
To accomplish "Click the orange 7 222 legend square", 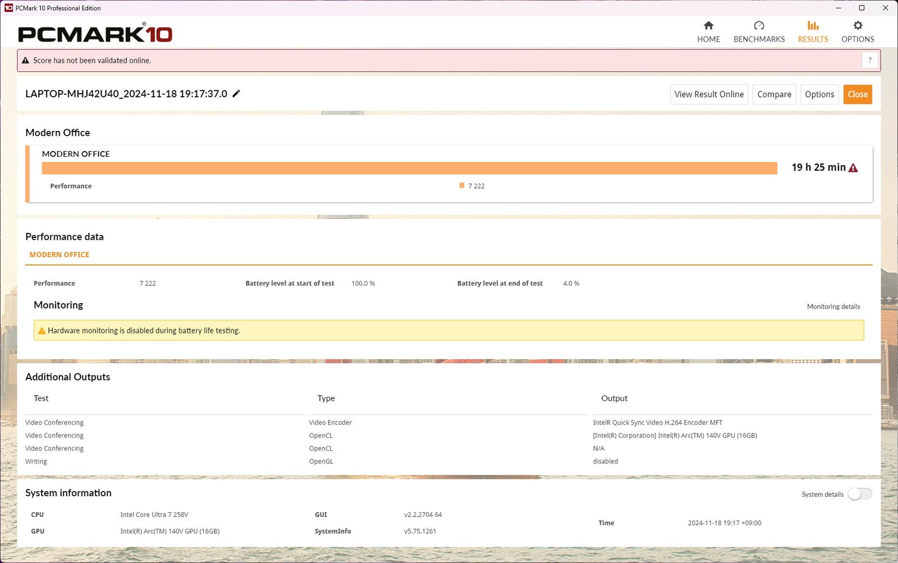I will (462, 185).
